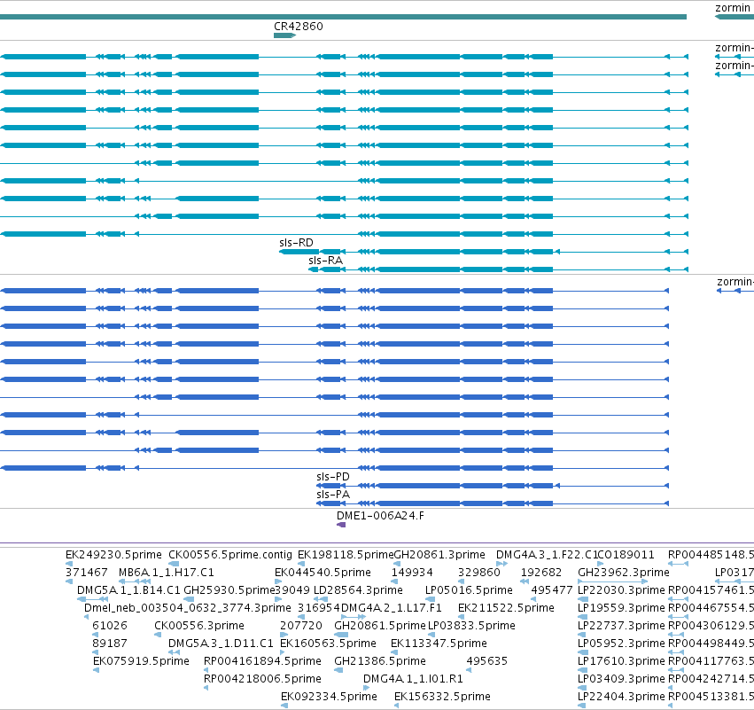
Task: Click the sls-RA transcript label
Action: click(325, 261)
